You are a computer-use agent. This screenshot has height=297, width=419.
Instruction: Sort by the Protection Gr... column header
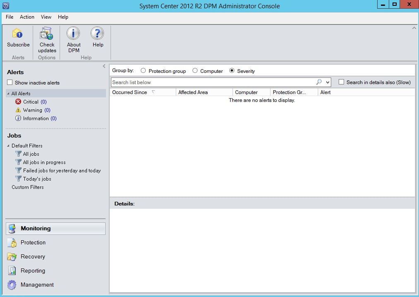point(294,92)
